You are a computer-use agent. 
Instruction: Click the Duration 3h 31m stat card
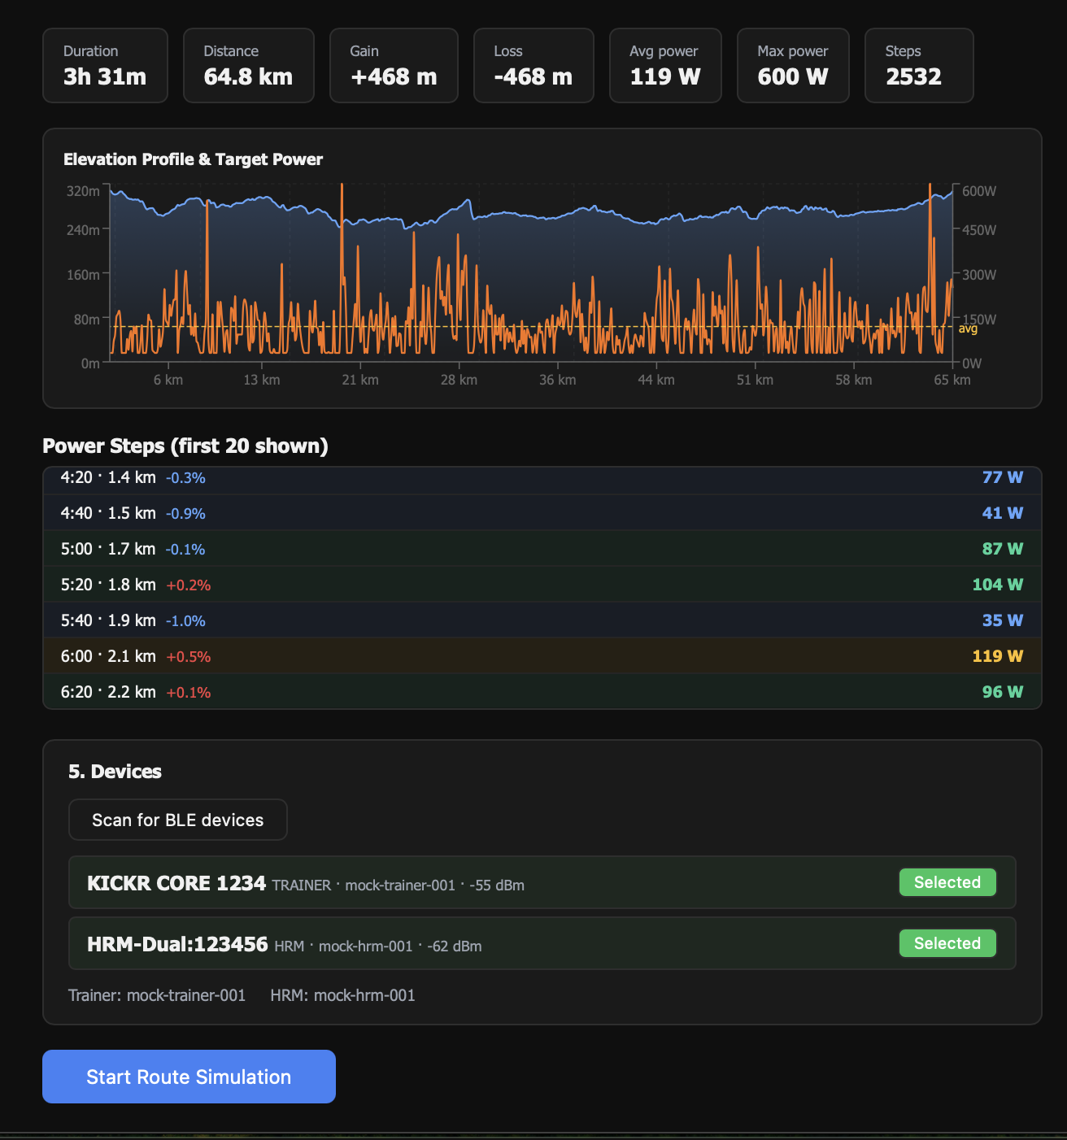[x=105, y=66]
